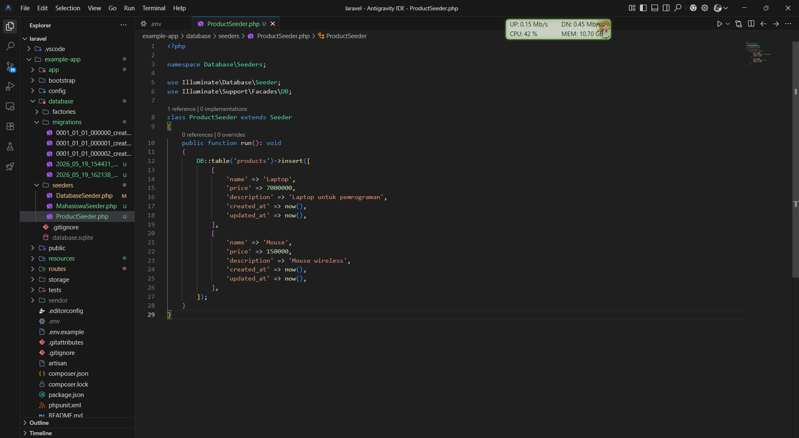Screen dimensions: 799x438
Task: Click the editor minimap preview
Action: pyautogui.click(x=759, y=54)
